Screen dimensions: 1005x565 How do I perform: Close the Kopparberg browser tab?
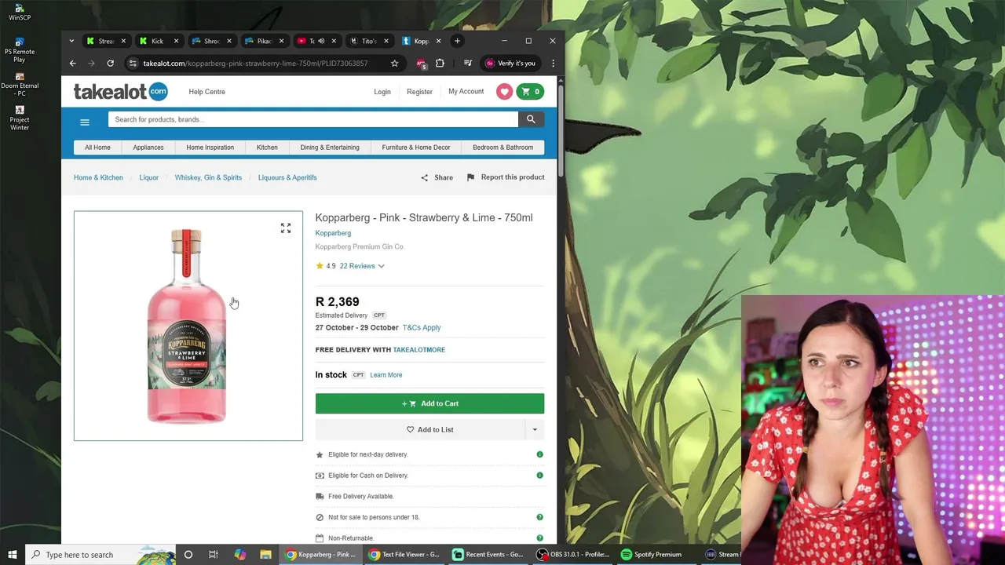[438, 41]
